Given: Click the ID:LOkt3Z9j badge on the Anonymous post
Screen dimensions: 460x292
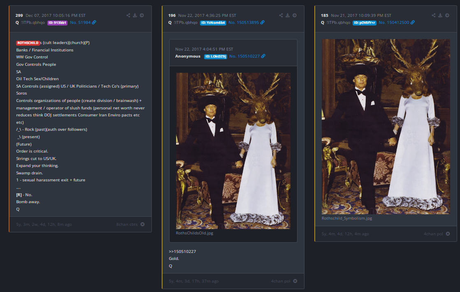Looking at the screenshot, I should coord(216,56).
